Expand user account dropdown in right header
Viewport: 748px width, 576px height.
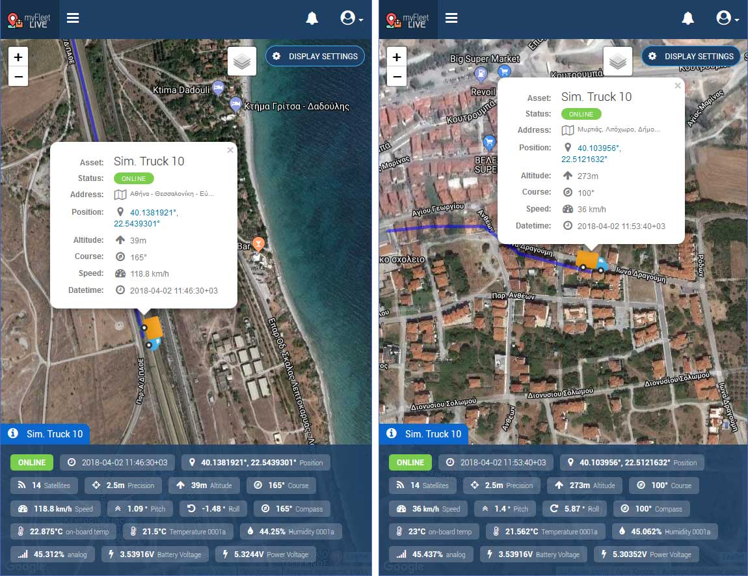click(x=727, y=18)
